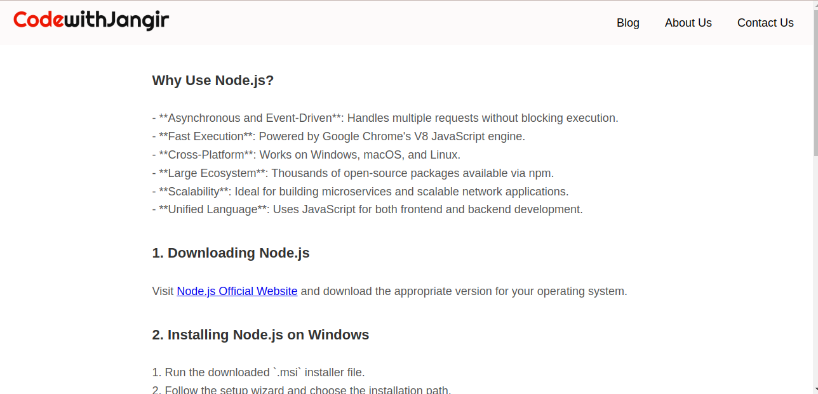
Task: Click '2. Installing Node.js on Windows' heading
Action: pyautogui.click(x=260, y=334)
